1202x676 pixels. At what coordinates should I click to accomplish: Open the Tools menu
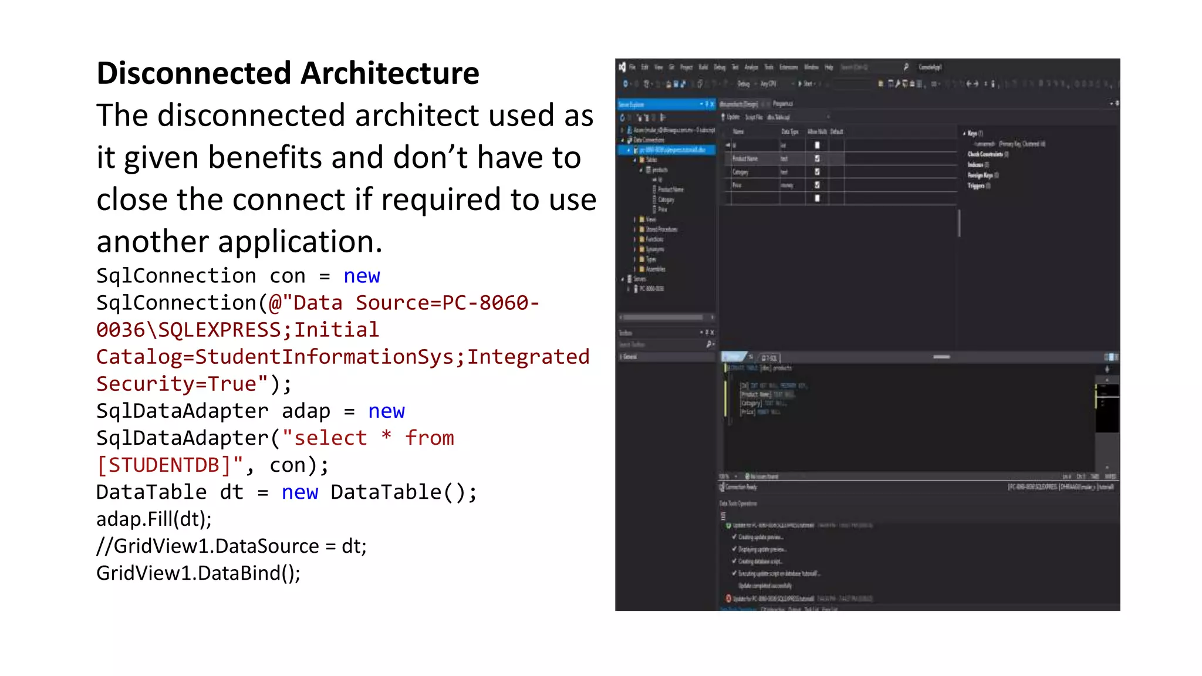point(768,67)
